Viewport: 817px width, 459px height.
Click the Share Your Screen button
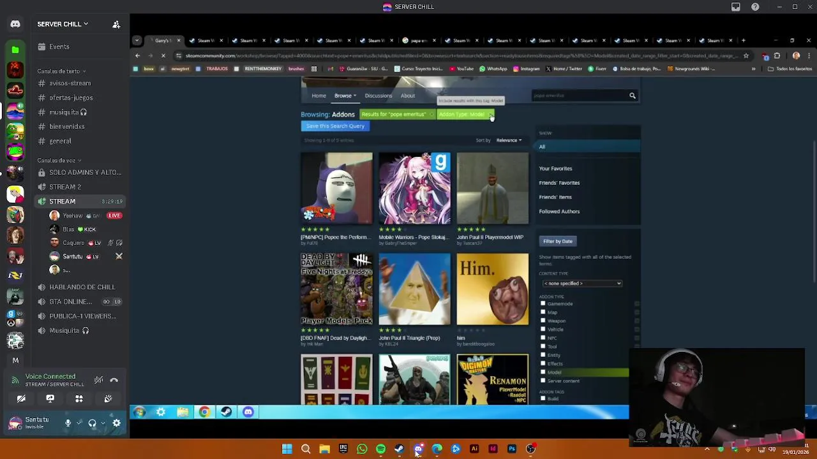(50, 398)
